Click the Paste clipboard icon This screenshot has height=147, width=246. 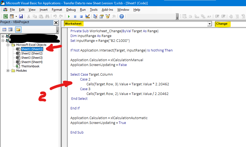coord(41,16)
